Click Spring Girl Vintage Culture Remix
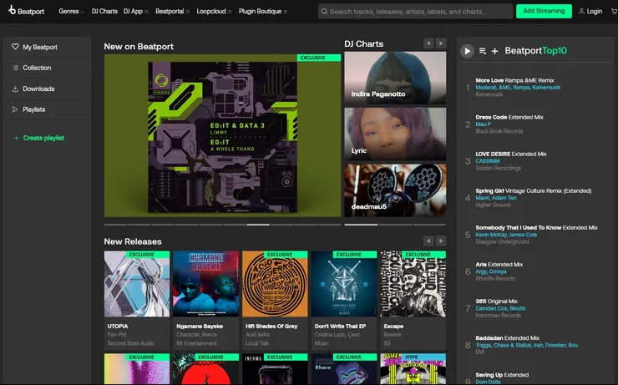 534,190
